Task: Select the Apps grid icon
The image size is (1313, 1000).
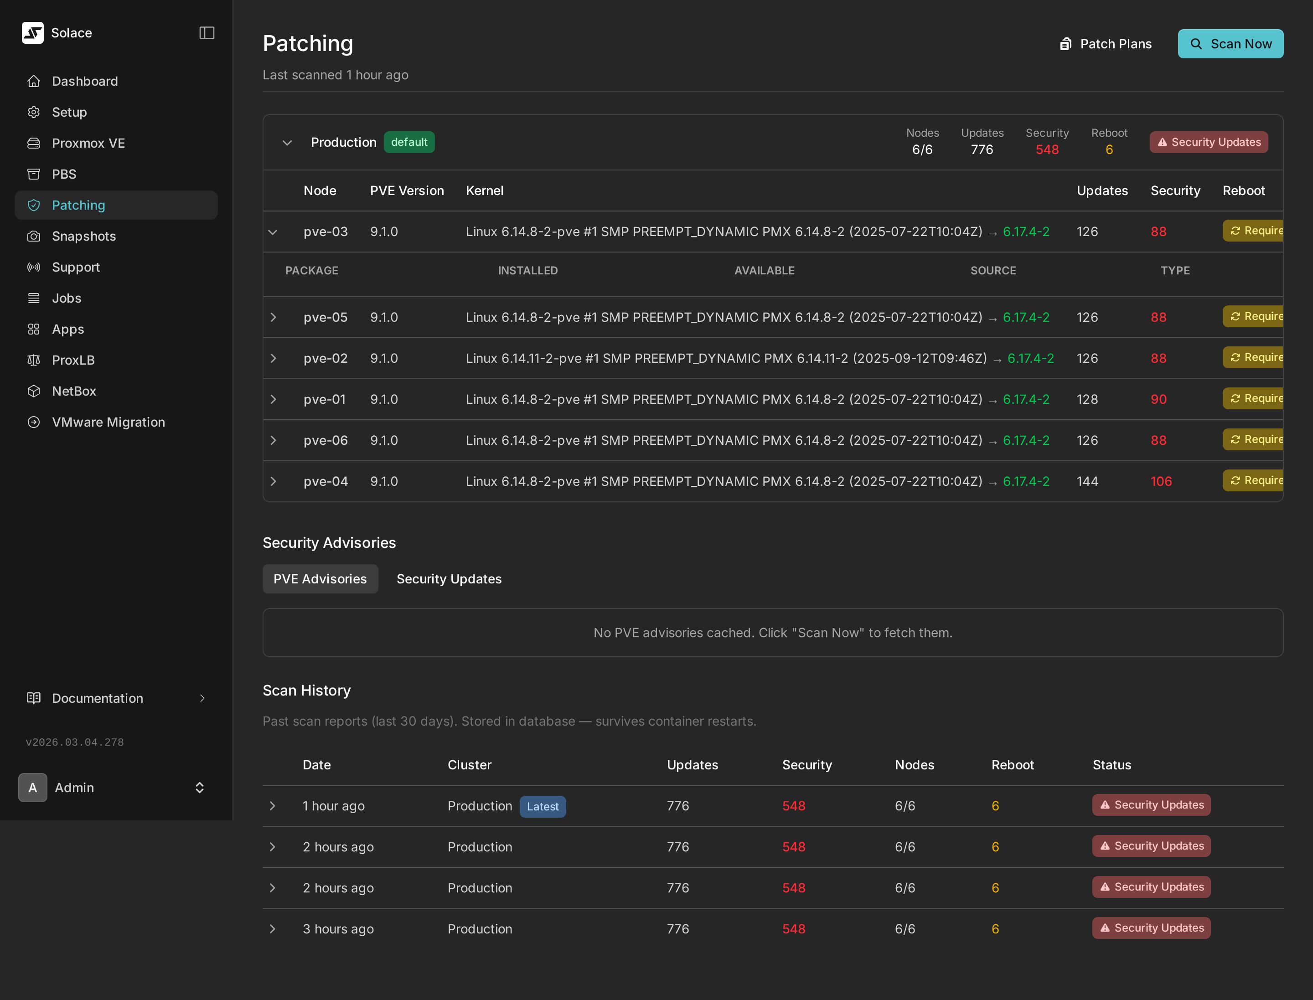Action: click(34, 329)
